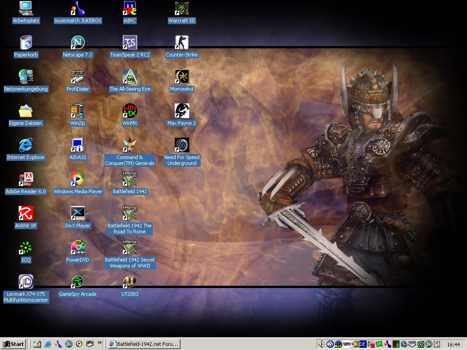Screen dimensions: 467x350
Task: Click the ICQ flower icon in the system tray
Action: pos(420,345)
